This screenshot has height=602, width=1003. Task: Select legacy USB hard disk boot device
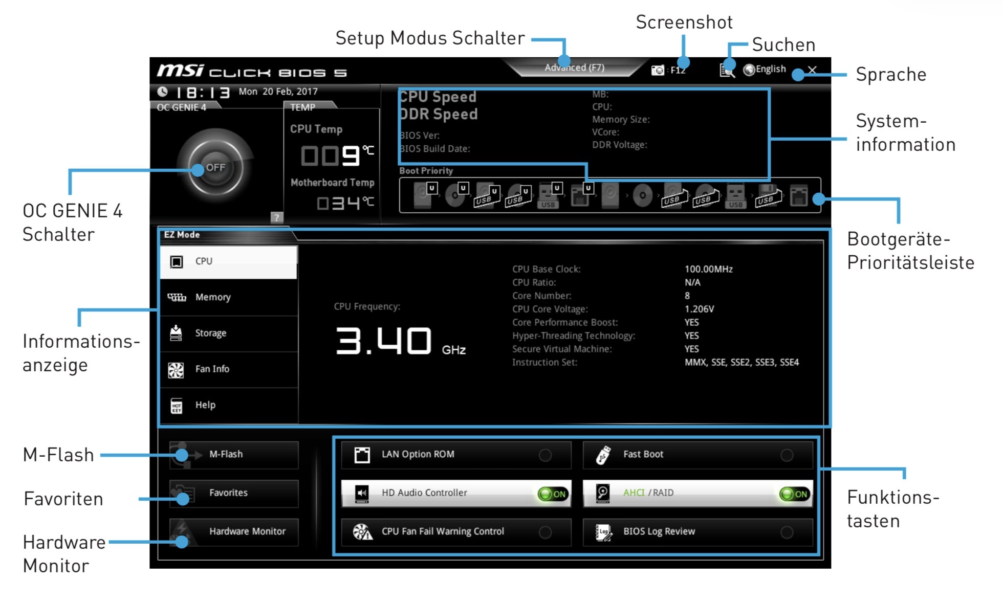click(673, 195)
